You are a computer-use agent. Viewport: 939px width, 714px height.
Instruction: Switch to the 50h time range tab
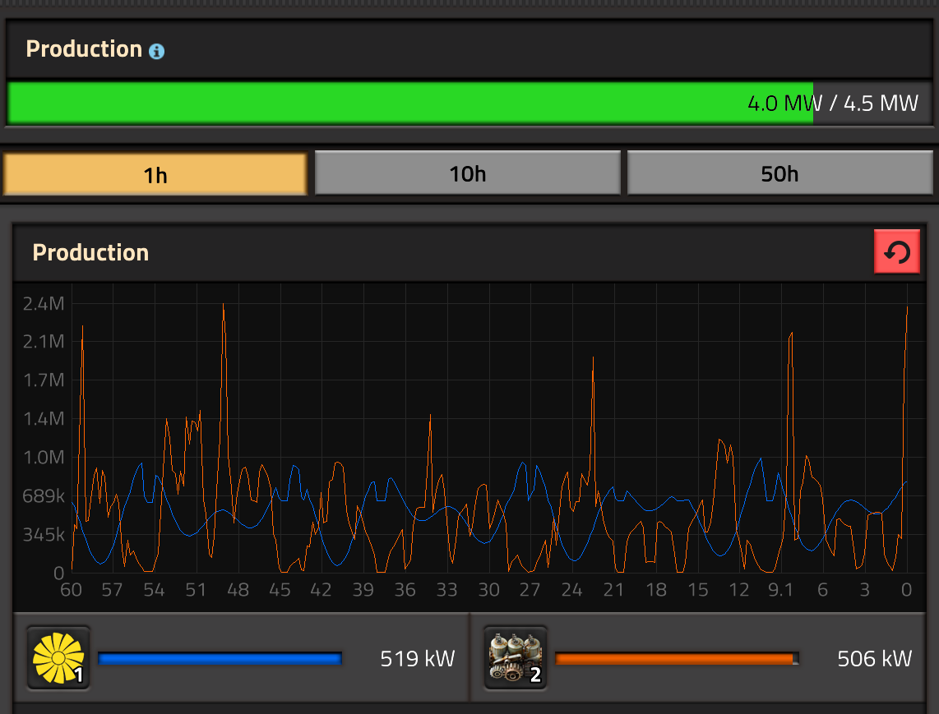pos(779,173)
